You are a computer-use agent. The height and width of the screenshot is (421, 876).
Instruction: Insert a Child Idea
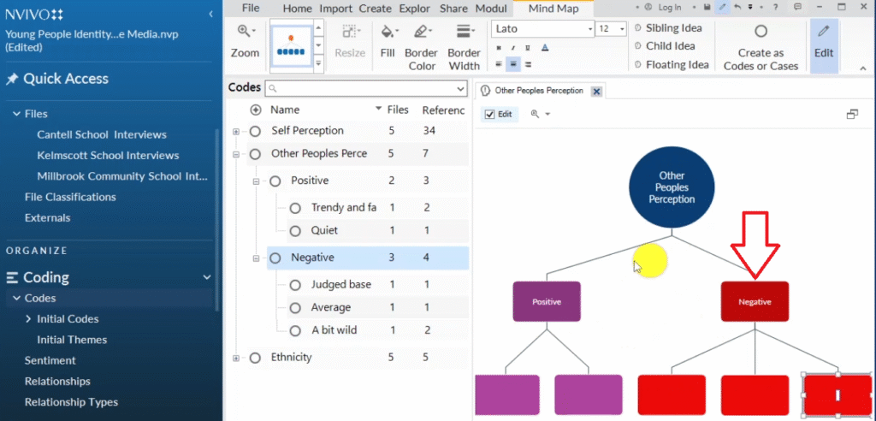coord(664,46)
